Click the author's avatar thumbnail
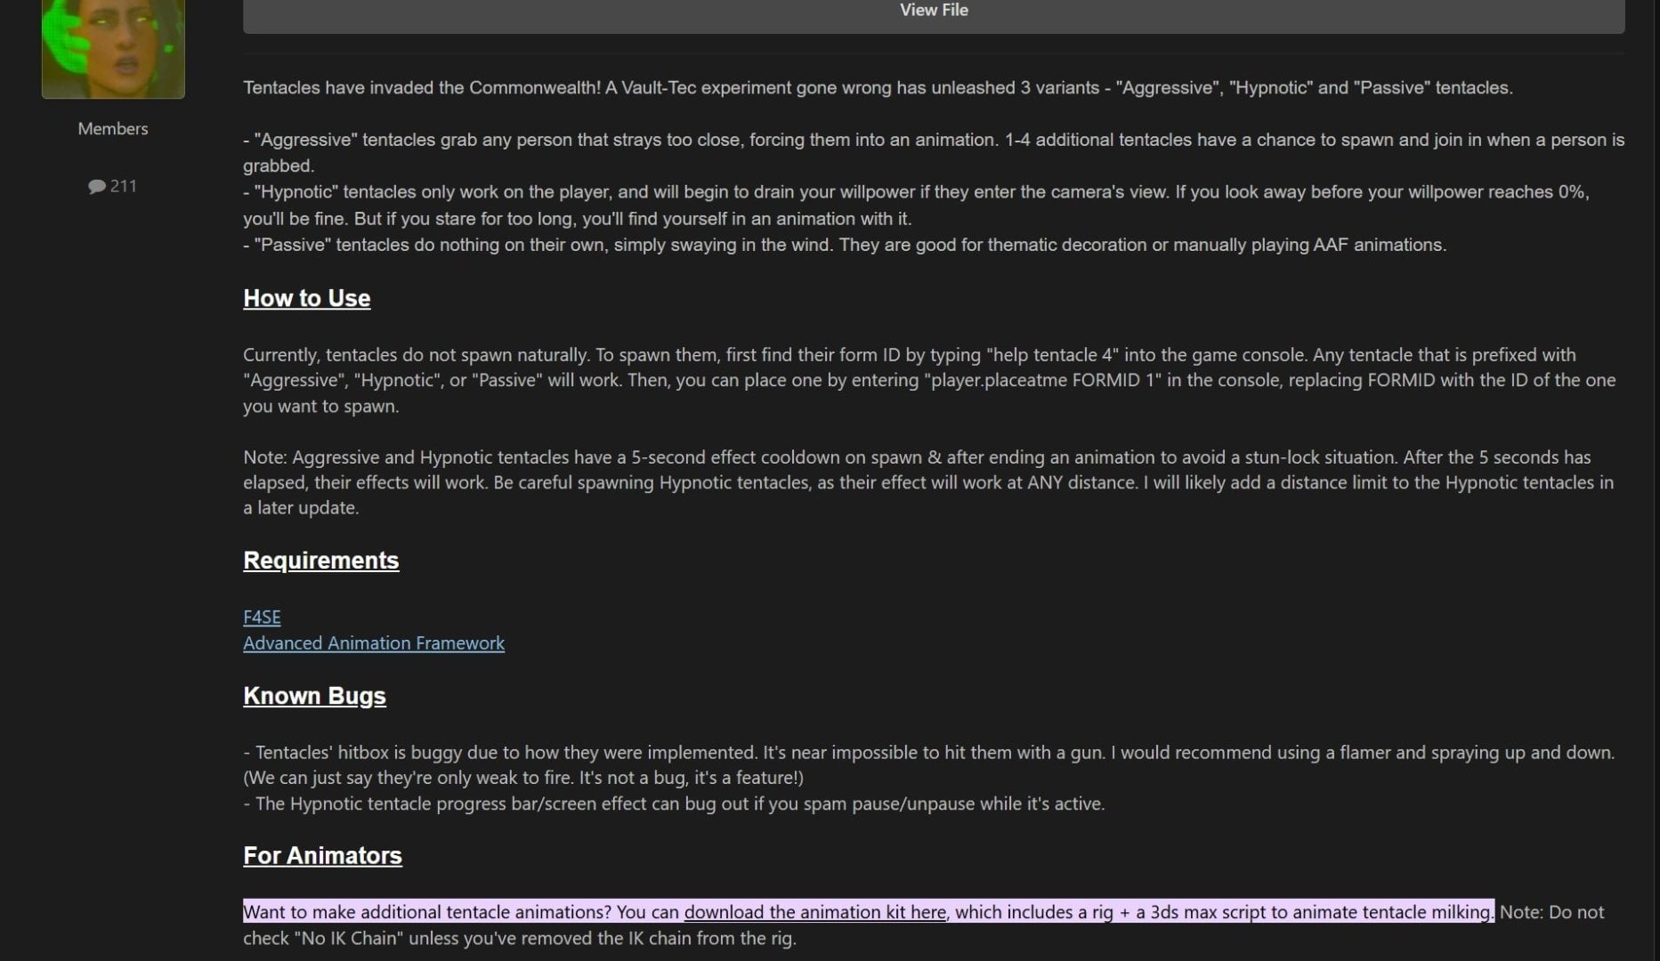 tap(113, 48)
